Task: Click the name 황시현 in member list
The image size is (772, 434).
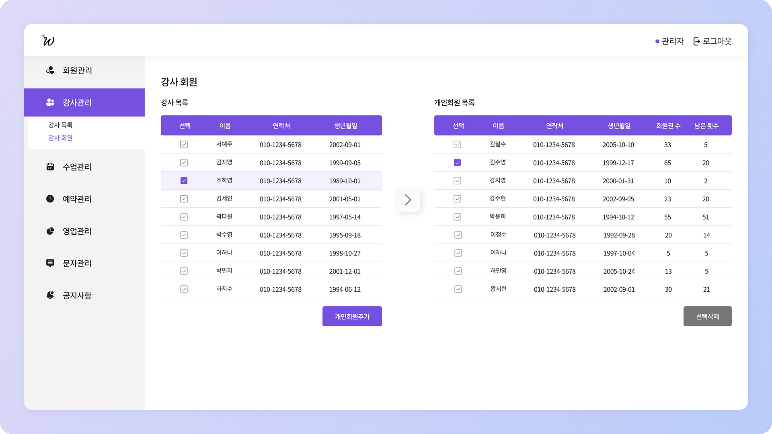Action: [x=499, y=289]
